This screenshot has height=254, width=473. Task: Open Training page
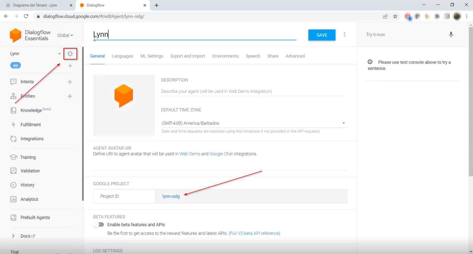28,157
